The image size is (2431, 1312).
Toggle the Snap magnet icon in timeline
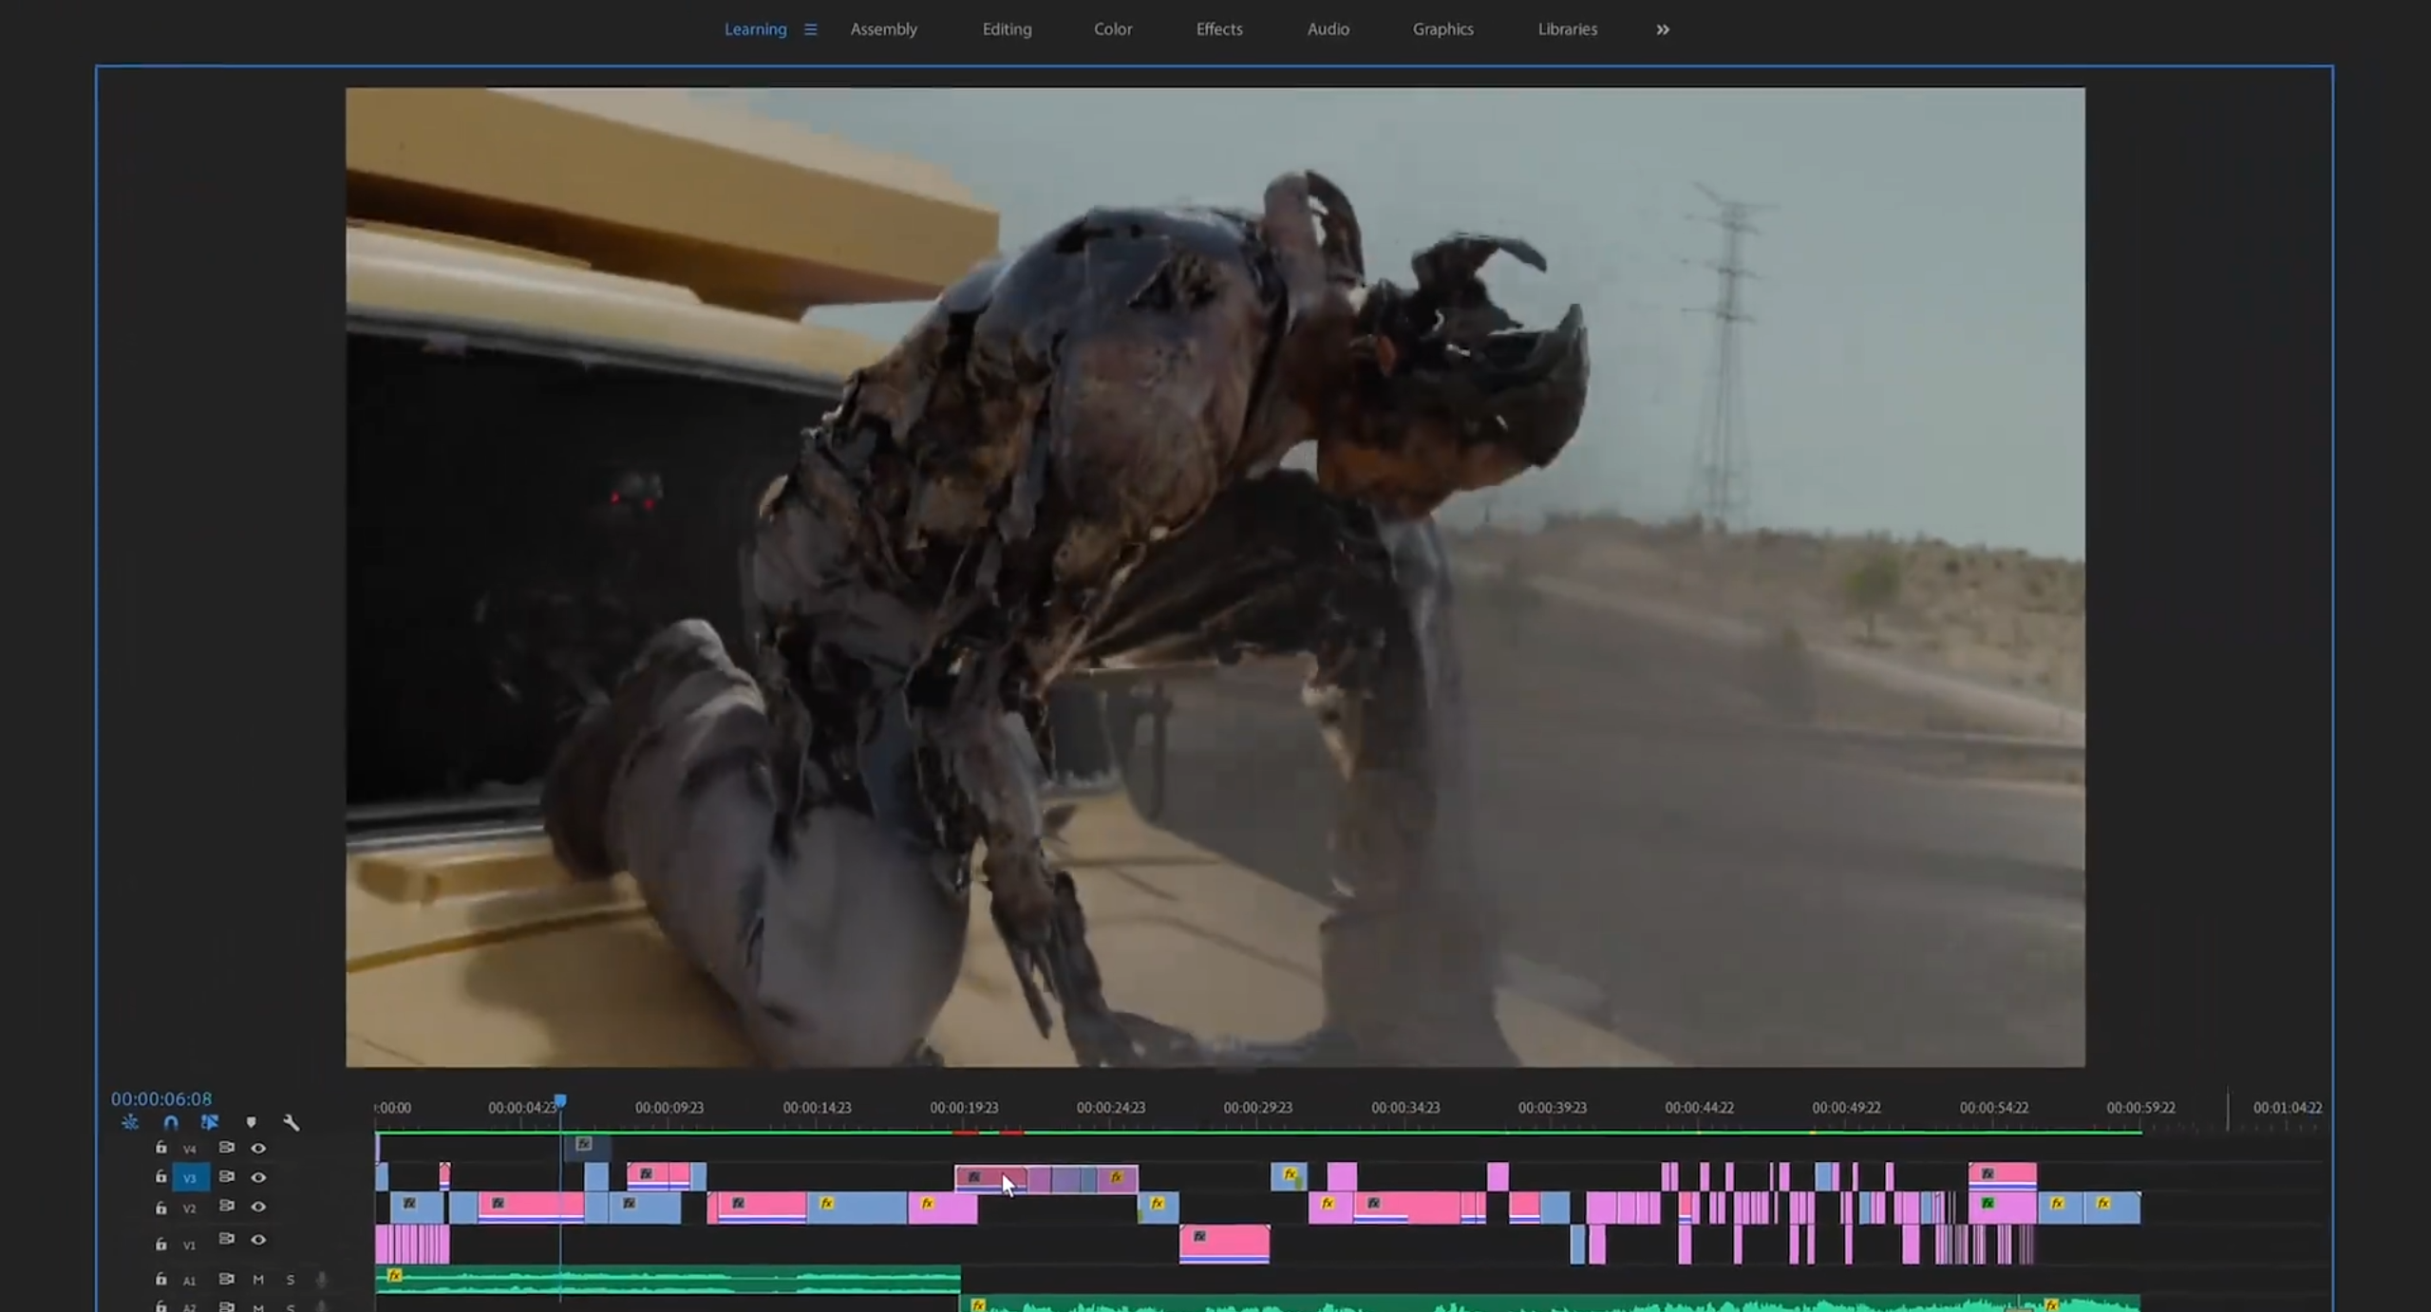(x=171, y=1122)
